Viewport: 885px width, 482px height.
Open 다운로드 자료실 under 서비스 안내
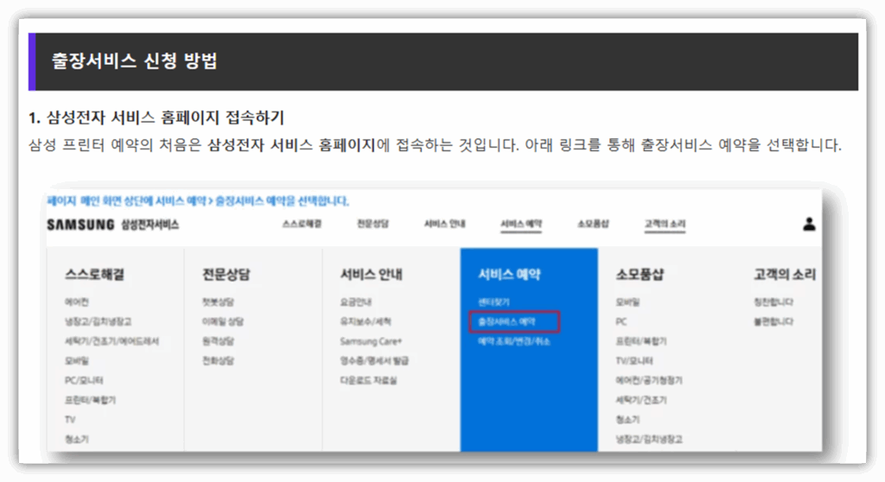(368, 380)
